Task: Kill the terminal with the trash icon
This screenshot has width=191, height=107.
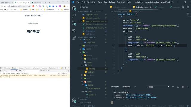Action: click(x=183, y=87)
